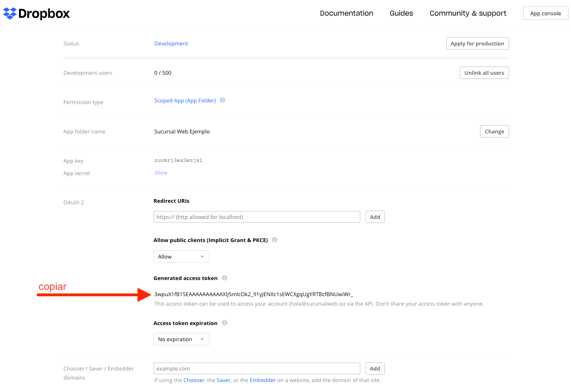571x387 pixels.
Task: Click the 0 / 500 development users value
Action: pyautogui.click(x=163, y=73)
